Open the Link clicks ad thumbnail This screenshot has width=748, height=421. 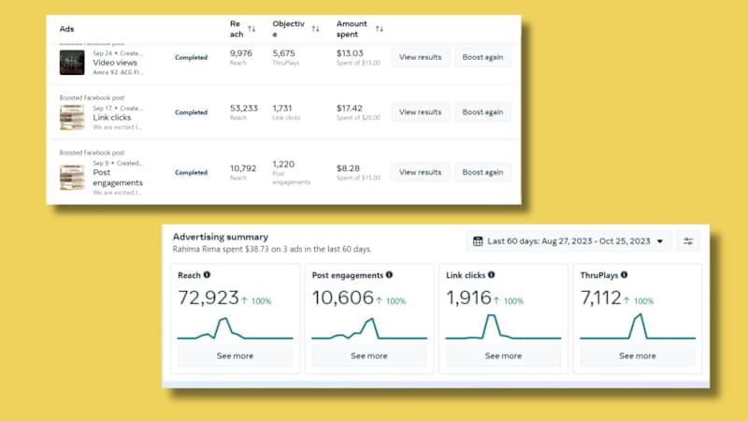(x=72, y=118)
